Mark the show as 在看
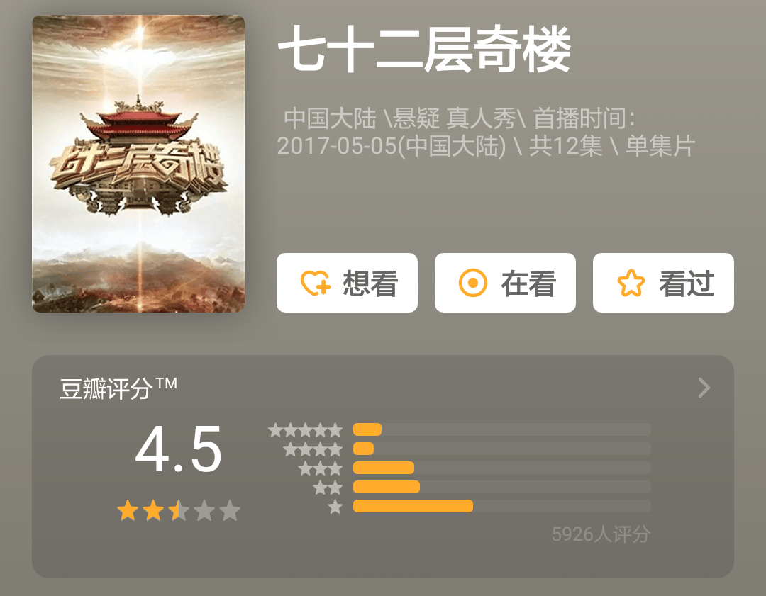This screenshot has width=766, height=596. point(505,283)
